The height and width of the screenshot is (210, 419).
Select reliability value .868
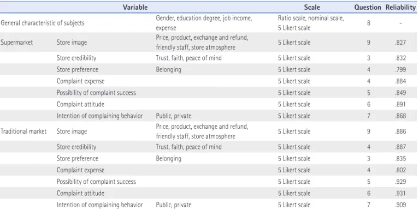[x=400, y=116]
